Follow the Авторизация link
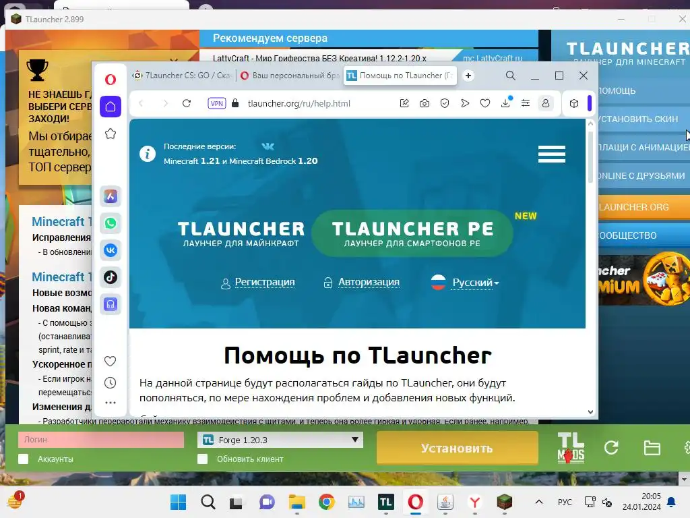Image resolution: width=690 pixels, height=518 pixels. pyautogui.click(x=369, y=282)
